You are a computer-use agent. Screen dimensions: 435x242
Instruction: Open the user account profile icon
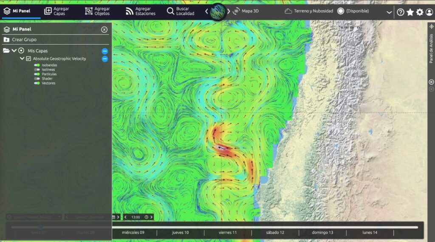429,12
